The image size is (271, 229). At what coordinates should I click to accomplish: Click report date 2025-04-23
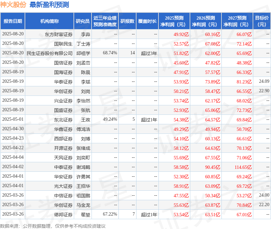point(13,138)
